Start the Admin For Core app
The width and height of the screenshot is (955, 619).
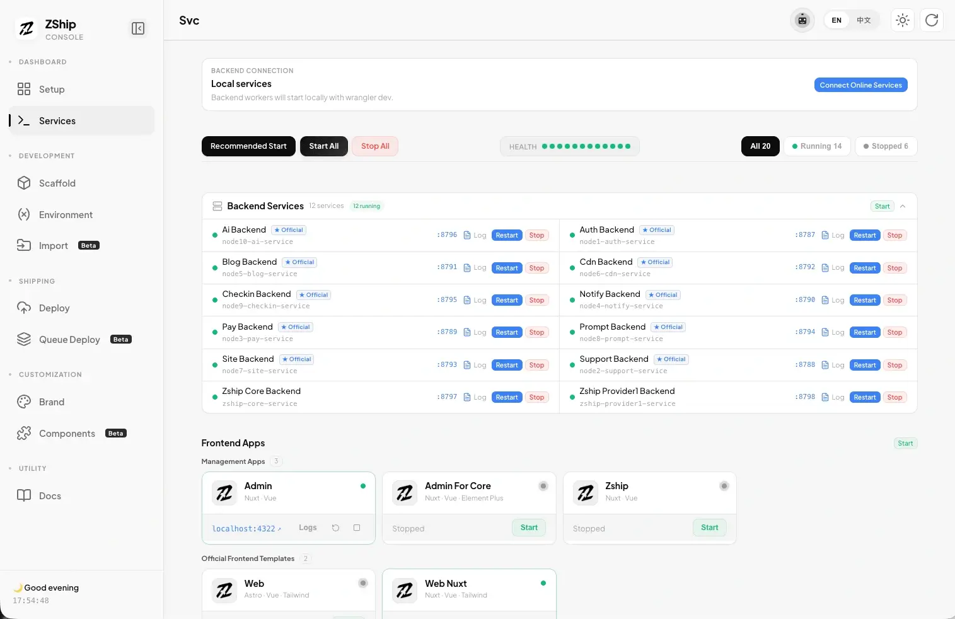529,528
